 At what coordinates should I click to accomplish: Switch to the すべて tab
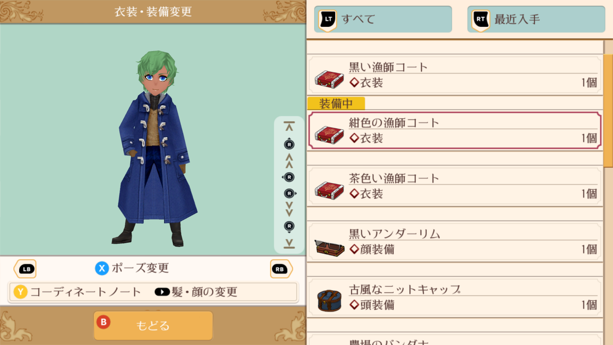click(383, 19)
